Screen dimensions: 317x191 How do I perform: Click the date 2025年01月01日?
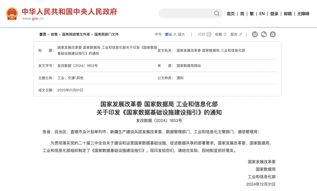click(x=70, y=90)
